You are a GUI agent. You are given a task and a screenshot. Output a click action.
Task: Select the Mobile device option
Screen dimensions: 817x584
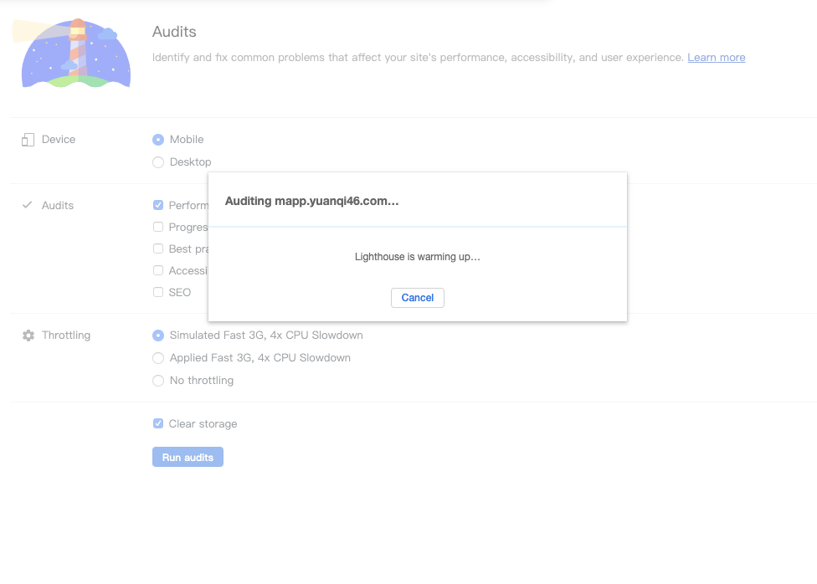(158, 140)
